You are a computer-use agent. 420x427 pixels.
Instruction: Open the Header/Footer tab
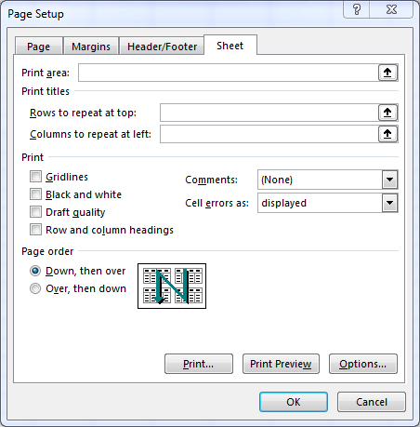click(162, 47)
